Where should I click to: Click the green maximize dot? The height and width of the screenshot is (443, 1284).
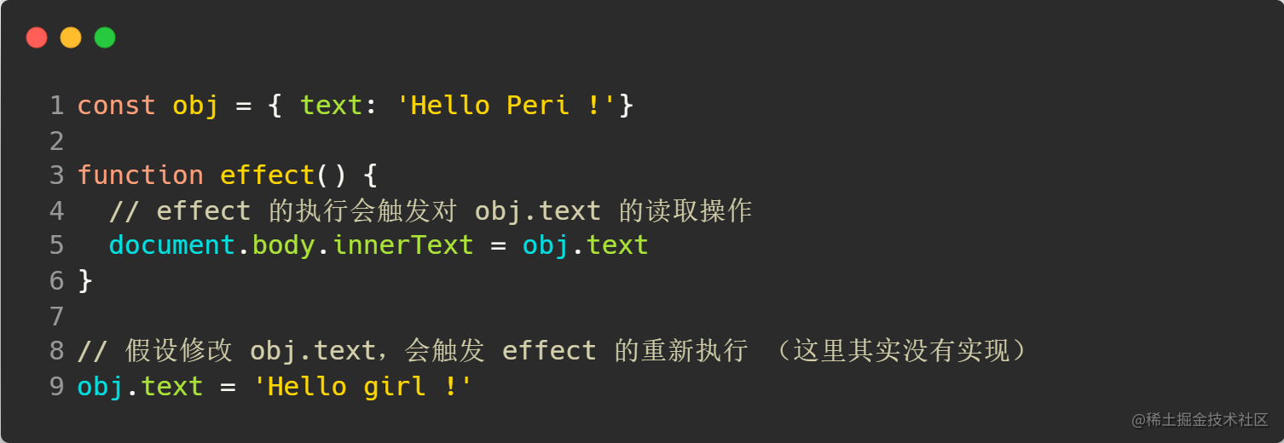tap(105, 37)
